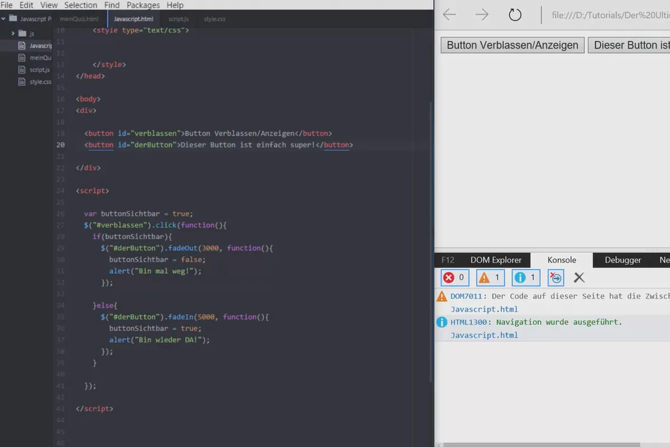670x447 pixels.
Task: Click the closing </script> tag line
Action: (x=94, y=408)
